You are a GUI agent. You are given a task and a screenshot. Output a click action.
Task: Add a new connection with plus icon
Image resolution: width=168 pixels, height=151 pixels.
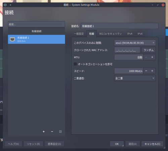point(44,131)
